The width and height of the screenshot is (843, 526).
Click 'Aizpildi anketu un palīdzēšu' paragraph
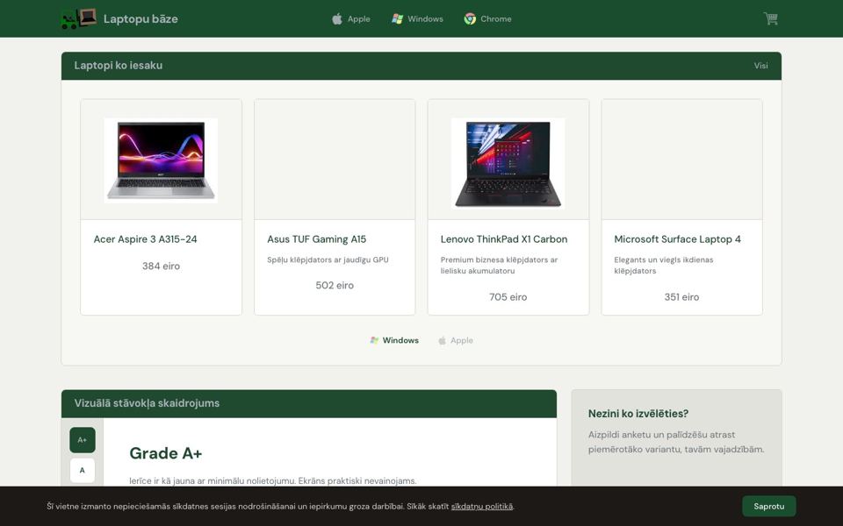(x=676, y=442)
